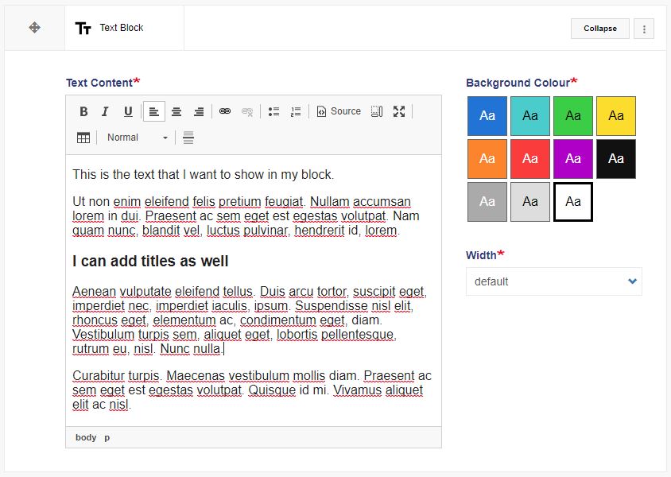The image size is (671, 477).
Task: Insert a link with the chain icon
Action: (x=225, y=111)
